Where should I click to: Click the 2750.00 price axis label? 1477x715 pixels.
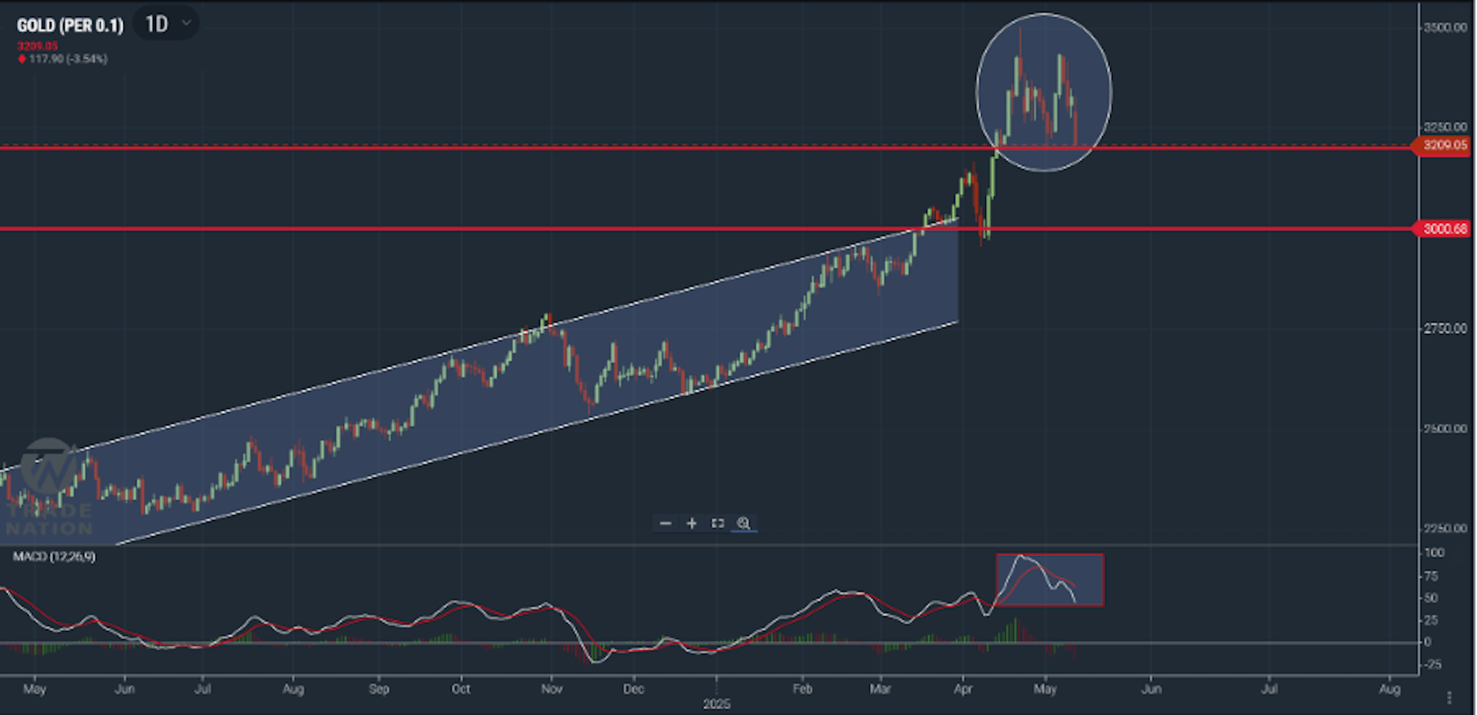click(x=1445, y=329)
